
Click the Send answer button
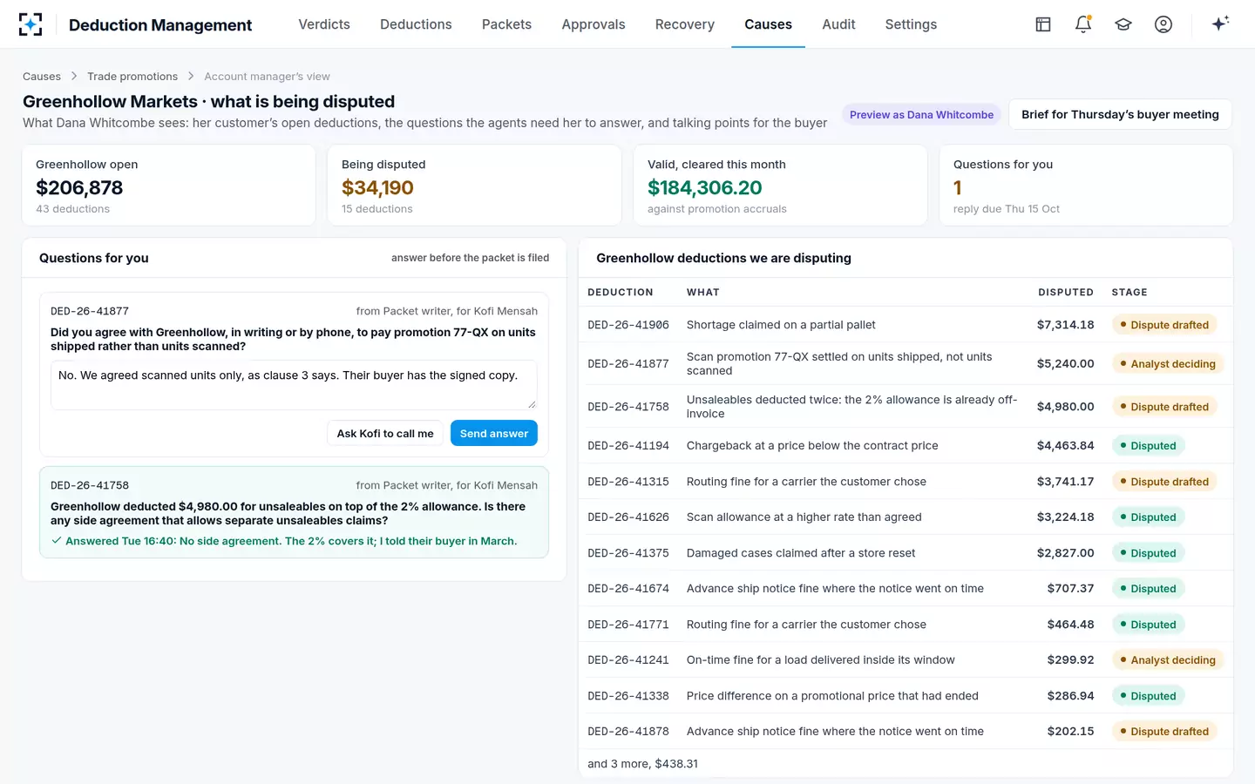pos(494,433)
